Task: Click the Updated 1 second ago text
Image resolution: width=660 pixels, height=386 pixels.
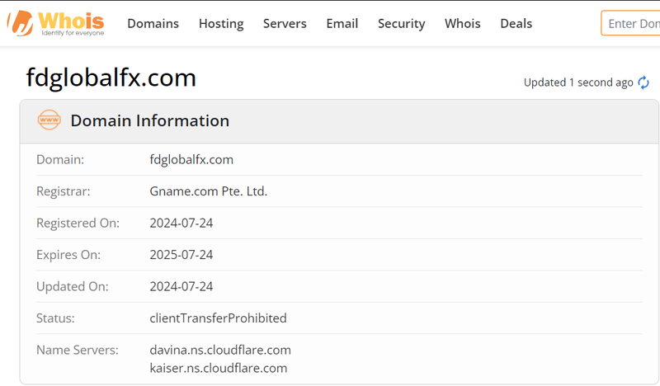Action: (578, 82)
